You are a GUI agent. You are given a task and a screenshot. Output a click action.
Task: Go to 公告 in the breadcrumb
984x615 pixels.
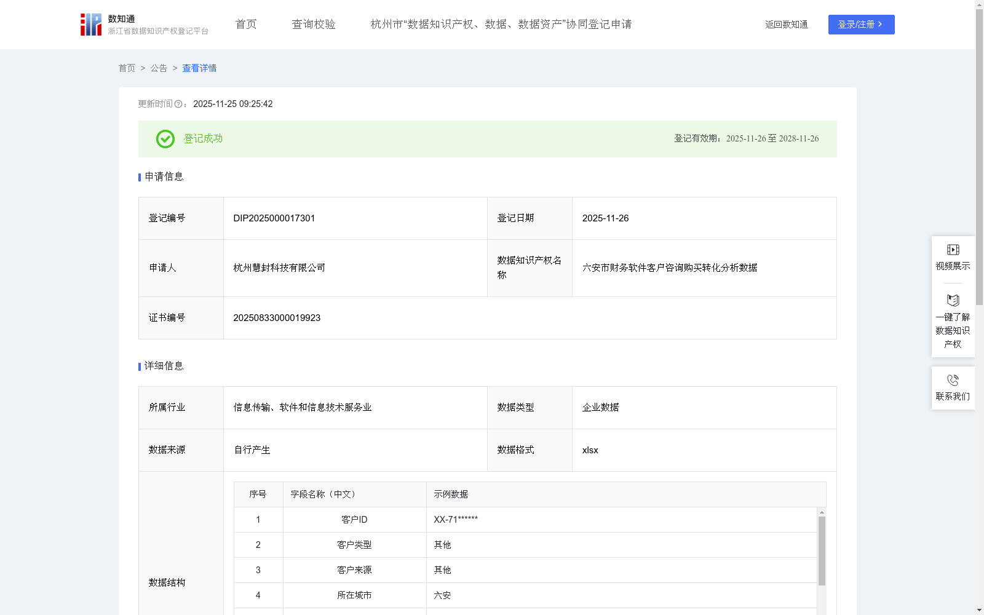tap(159, 68)
